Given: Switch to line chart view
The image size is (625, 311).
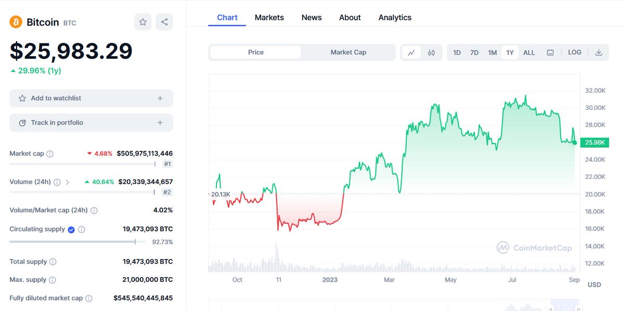Looking at the screenshot, I should click(411, 53).
